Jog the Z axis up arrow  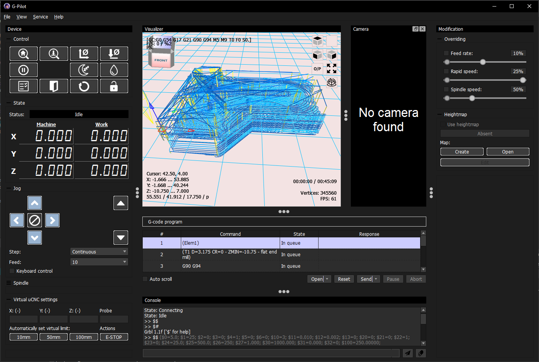[121, 203]
